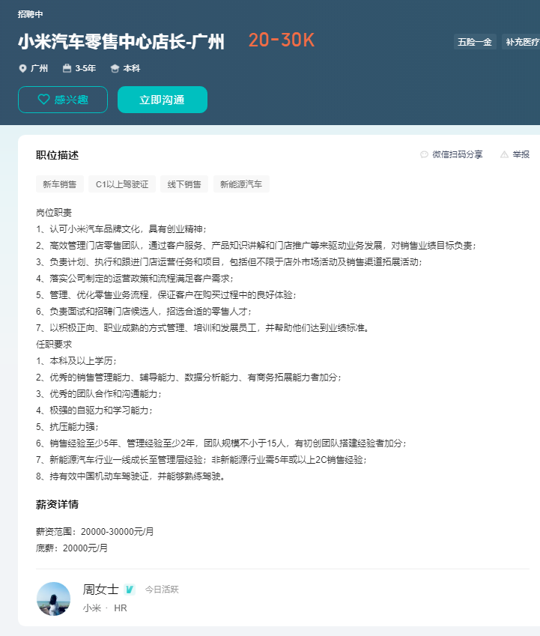Click the salary text 20-30K
540x636 pixels.
(x=282, y=40)
